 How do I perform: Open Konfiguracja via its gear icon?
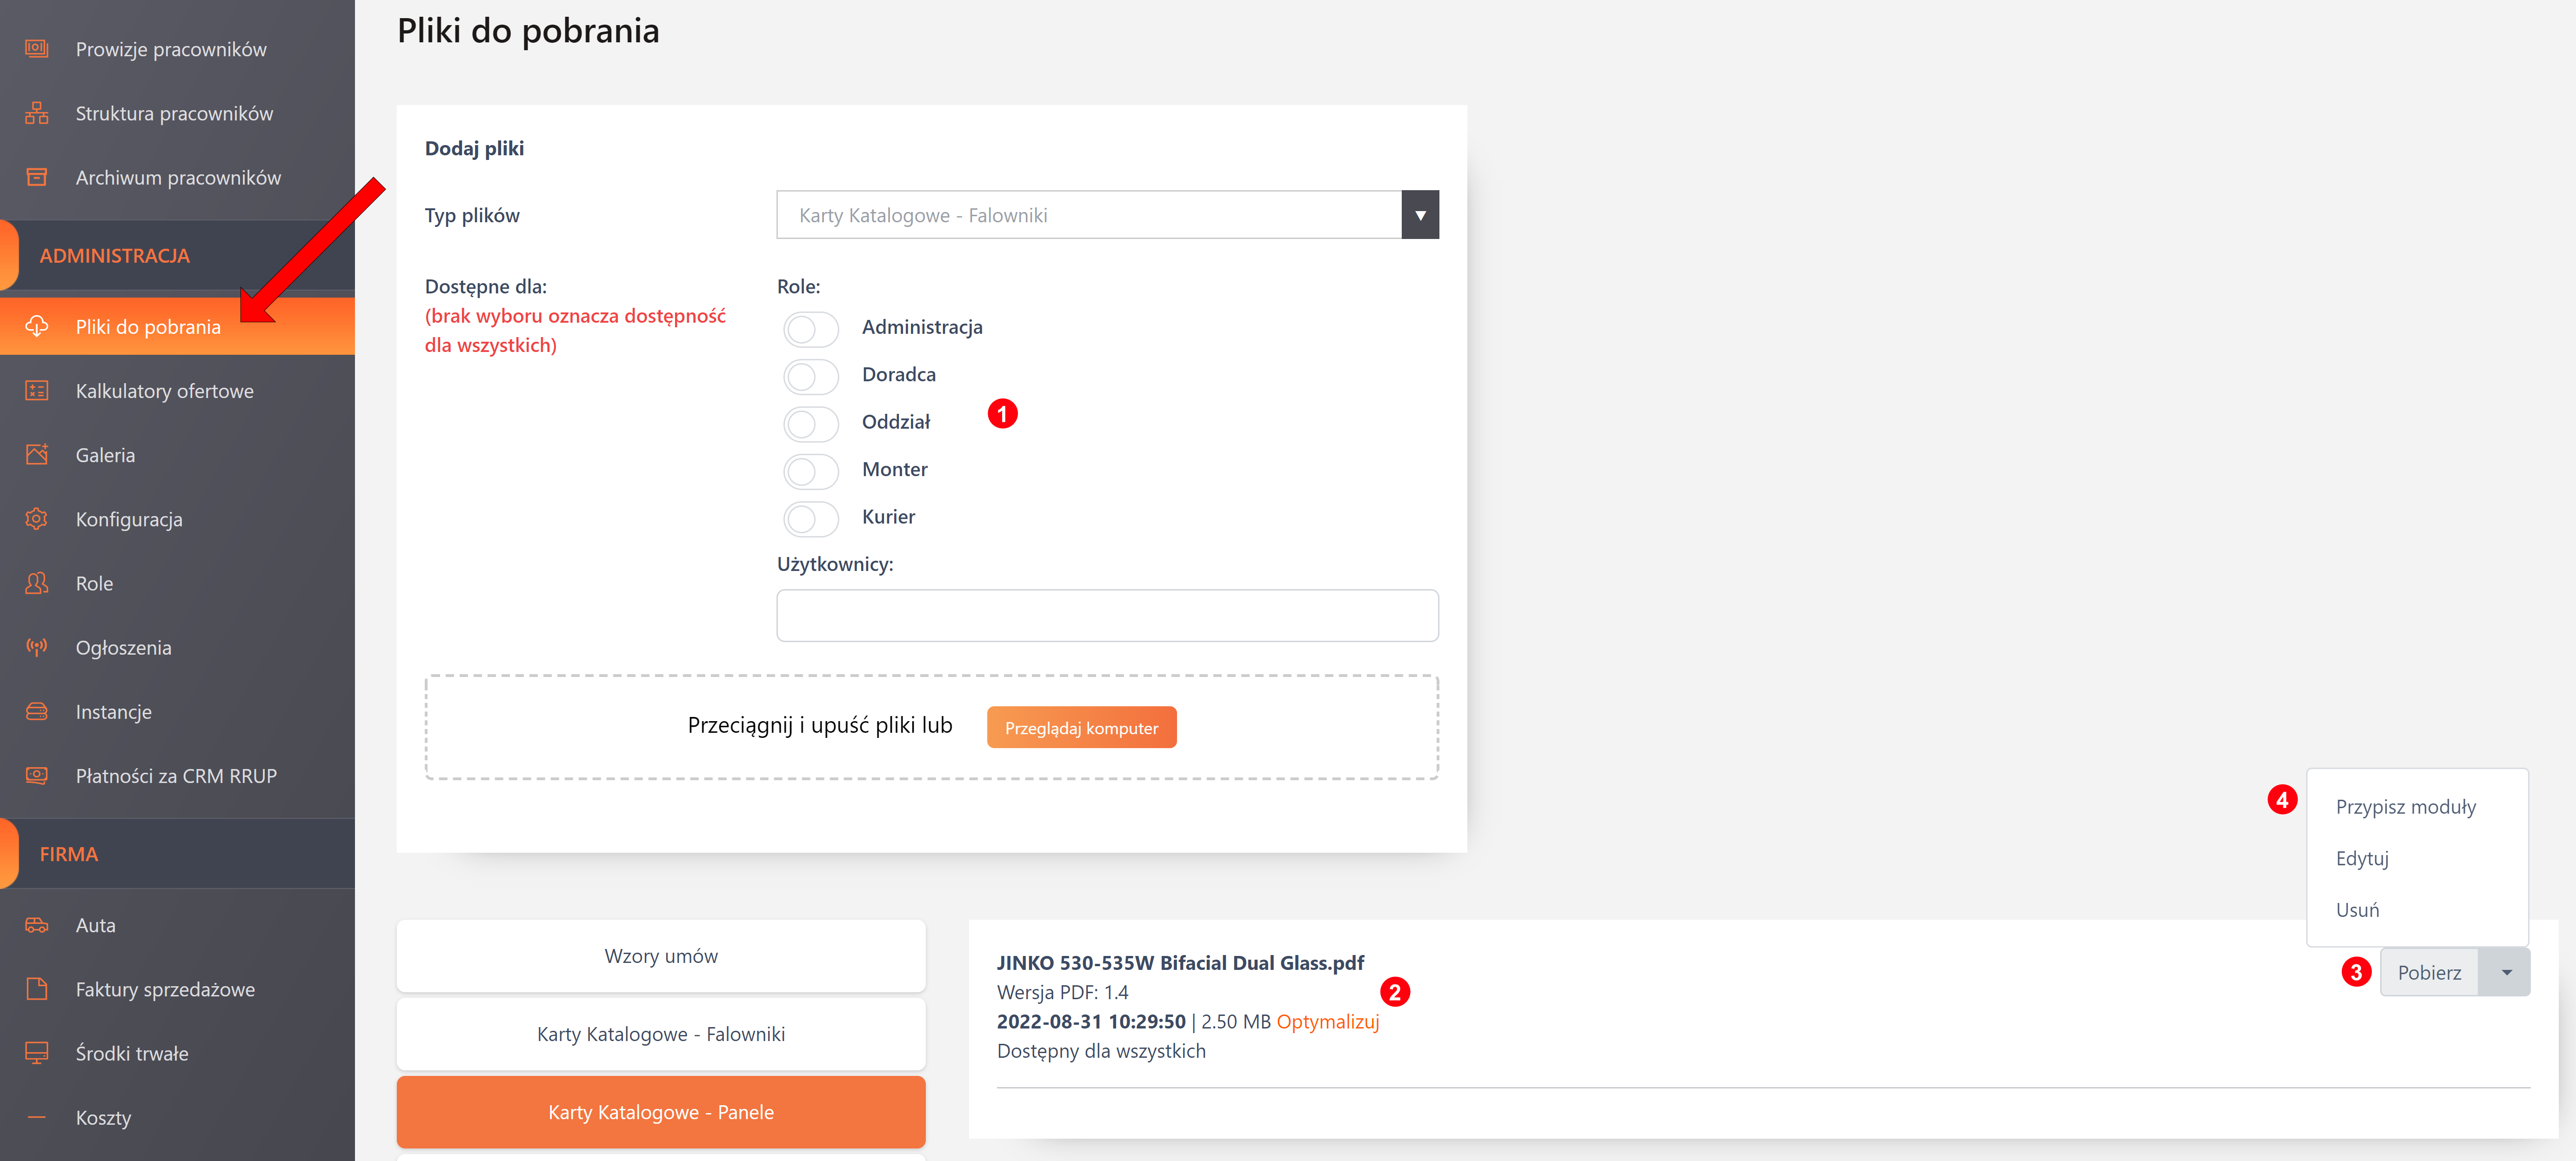click(37, 518)
